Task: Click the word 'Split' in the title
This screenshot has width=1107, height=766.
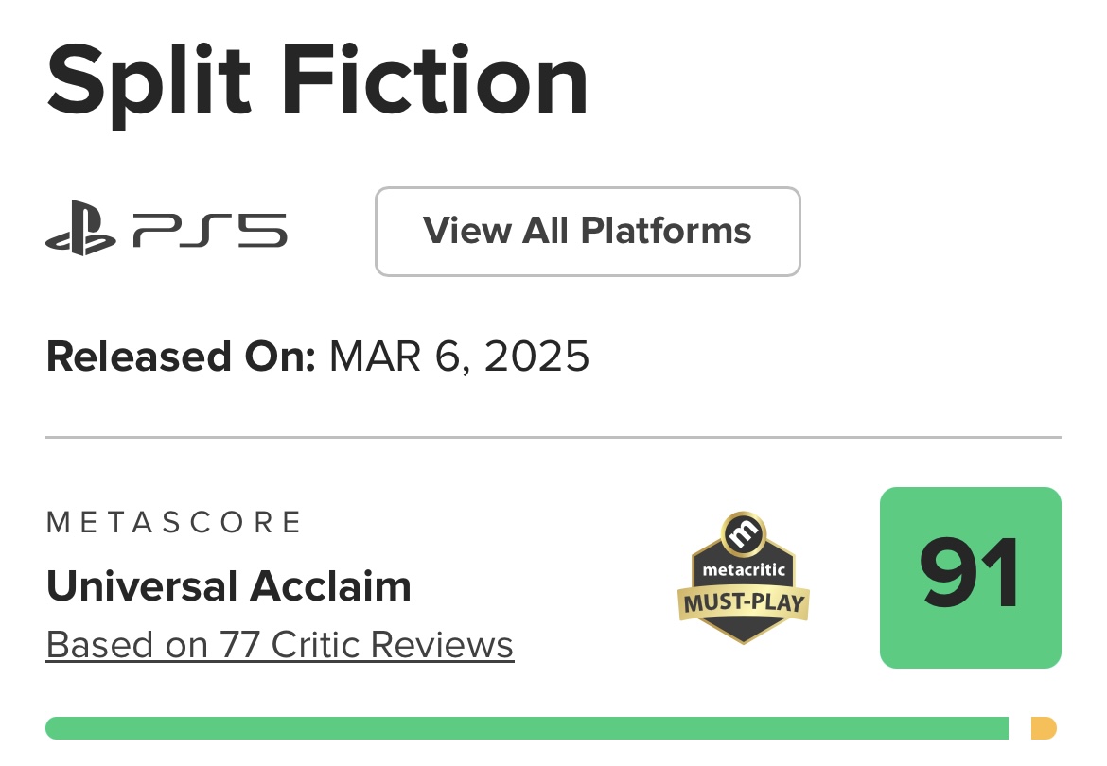Action: click(x=149, y=83)
